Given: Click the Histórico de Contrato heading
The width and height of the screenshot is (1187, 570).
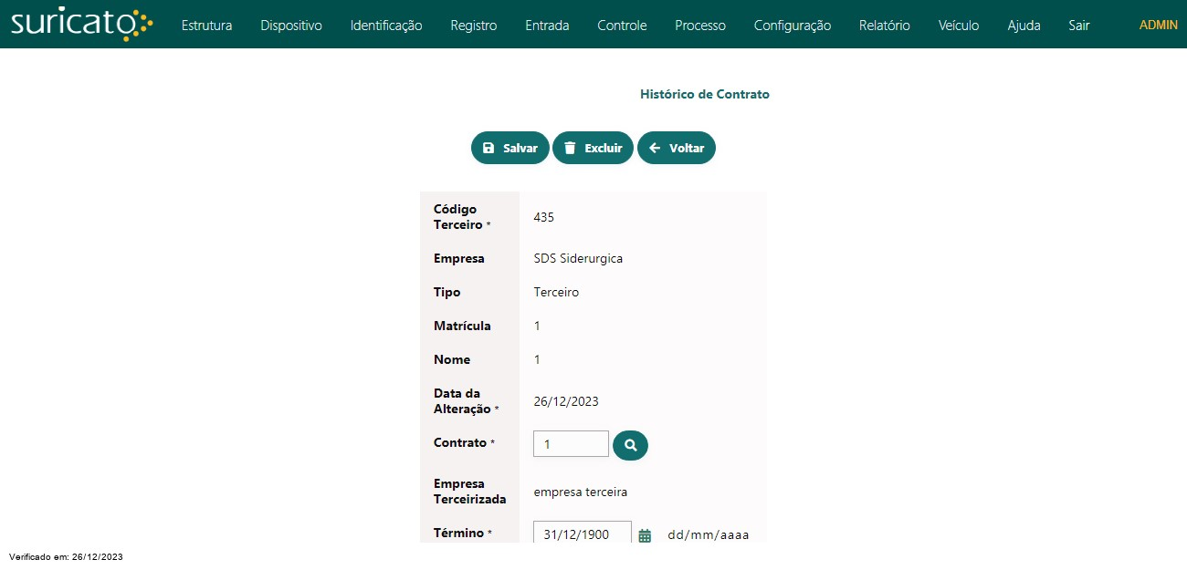Looking at the screenshot, I should [x=705, y=94].
